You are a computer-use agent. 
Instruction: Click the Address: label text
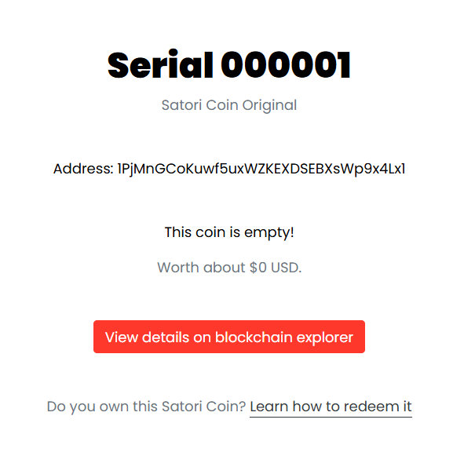tap(82, 169)
